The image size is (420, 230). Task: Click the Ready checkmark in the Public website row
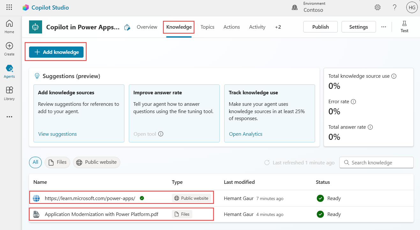click(x=320, y=198)
